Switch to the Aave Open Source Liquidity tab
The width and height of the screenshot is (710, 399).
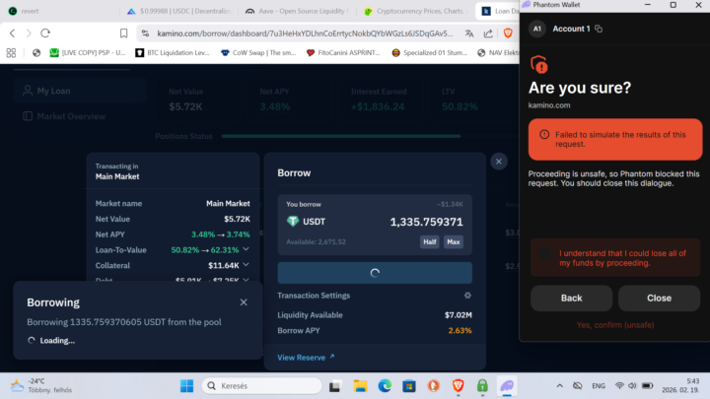pyautogui.click(x=299, y=11)
